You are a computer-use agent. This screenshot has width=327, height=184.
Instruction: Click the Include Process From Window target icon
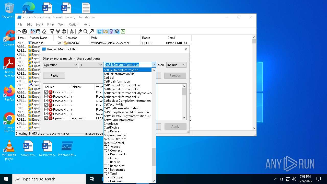[64, 31]
